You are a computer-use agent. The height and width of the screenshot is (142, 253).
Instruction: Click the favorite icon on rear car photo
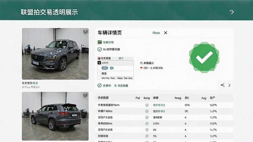(x=85, y=96)
